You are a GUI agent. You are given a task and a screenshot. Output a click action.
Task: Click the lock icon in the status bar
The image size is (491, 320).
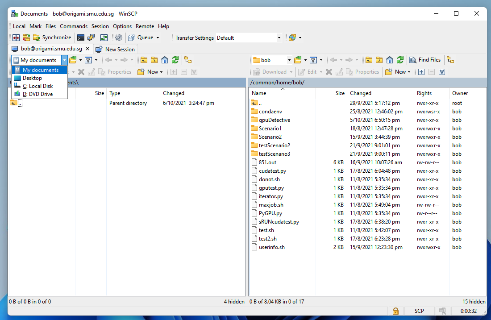[395, 311]
